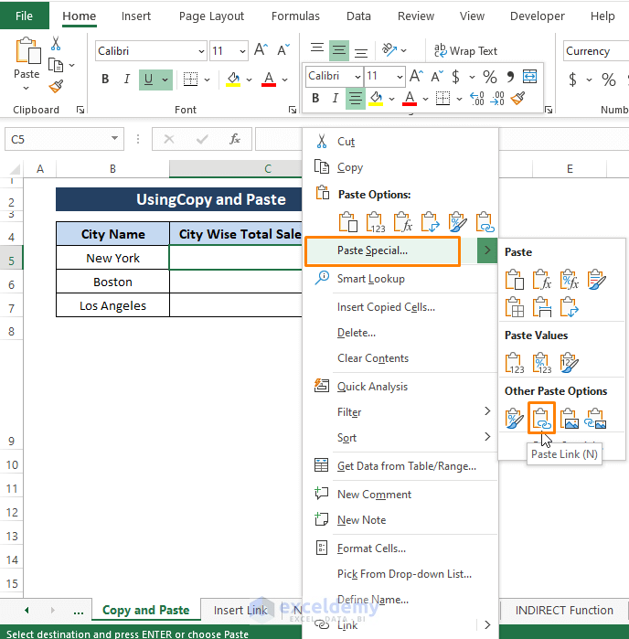Click the Paste Link icon in Other Paste Options
The image size is (629, 639).
point(542,419)
